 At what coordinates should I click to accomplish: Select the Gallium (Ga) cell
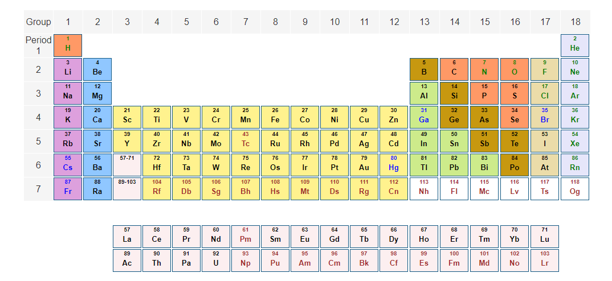click(x=425, y=117)
